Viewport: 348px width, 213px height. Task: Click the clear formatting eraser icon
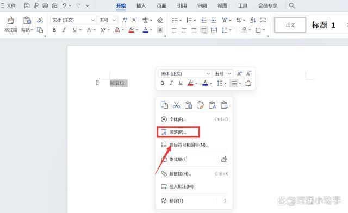click(x=160, y=20)
